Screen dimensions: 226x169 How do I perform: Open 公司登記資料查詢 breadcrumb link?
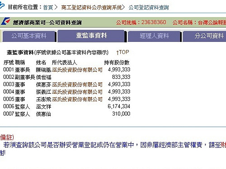(149, 7)
